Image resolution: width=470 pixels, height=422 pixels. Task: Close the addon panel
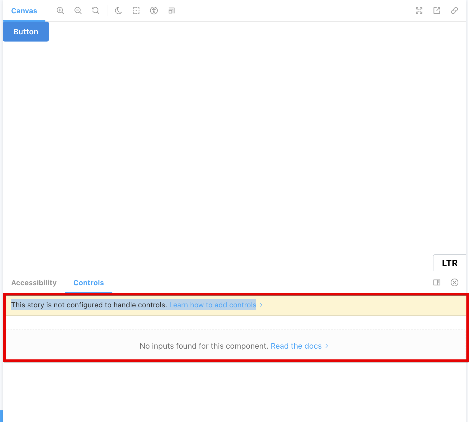click(x=454, y=282)
